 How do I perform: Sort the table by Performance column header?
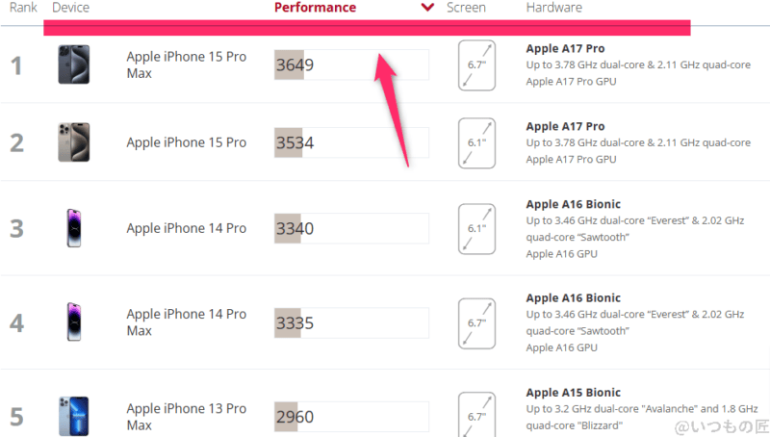coord(315,8)
